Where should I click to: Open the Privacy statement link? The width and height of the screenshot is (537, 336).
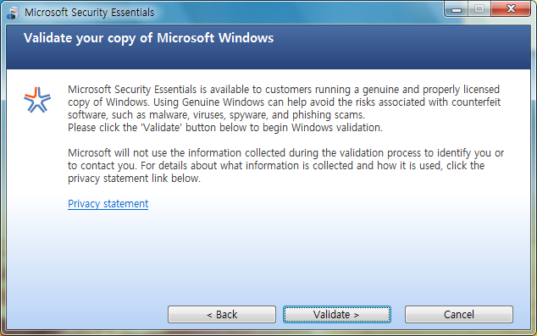click(x=108, y=204)
